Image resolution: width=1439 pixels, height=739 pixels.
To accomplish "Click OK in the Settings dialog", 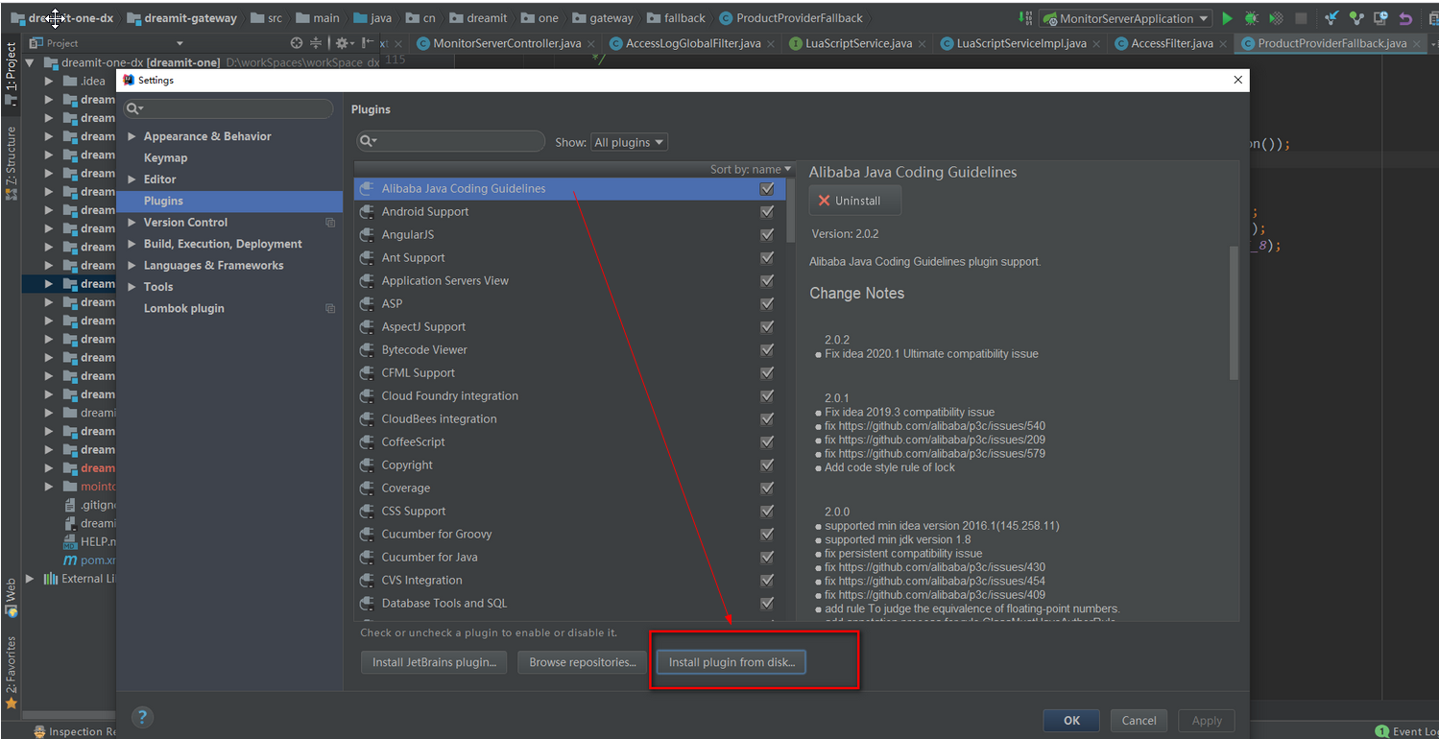I will tap(1071, 721).
